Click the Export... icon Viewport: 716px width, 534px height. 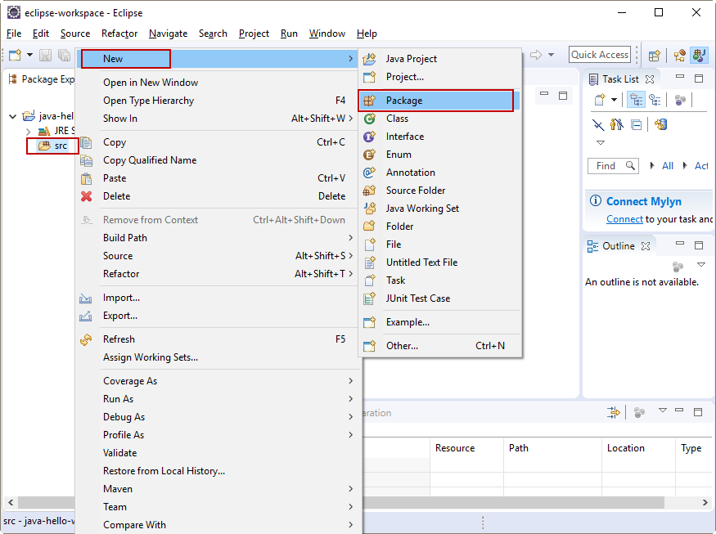click(86, 316)
